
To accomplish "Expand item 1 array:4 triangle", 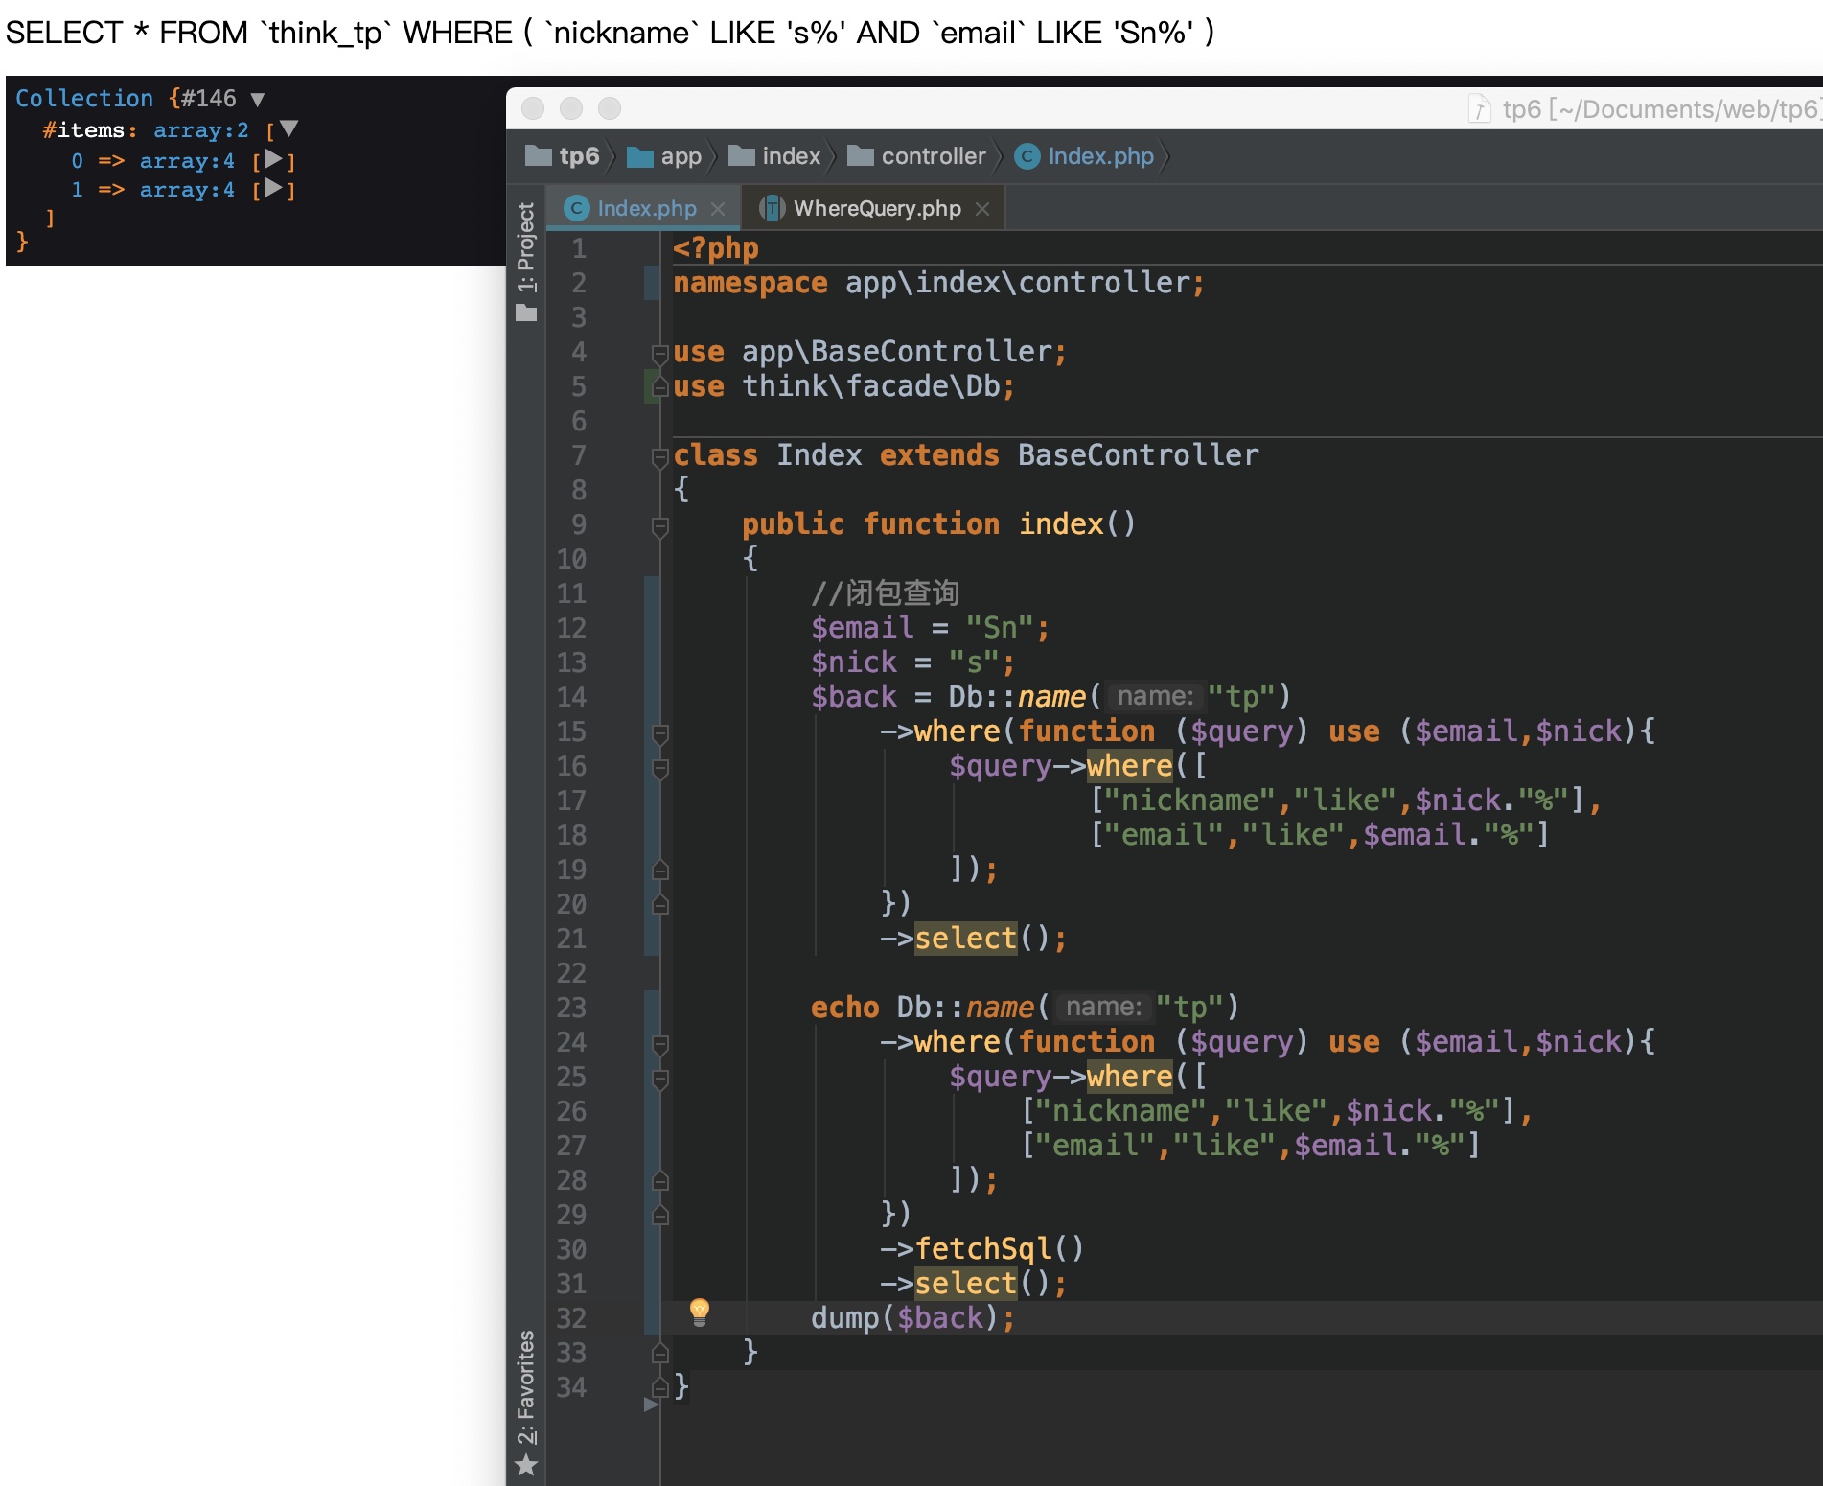I will coord(274,188).
